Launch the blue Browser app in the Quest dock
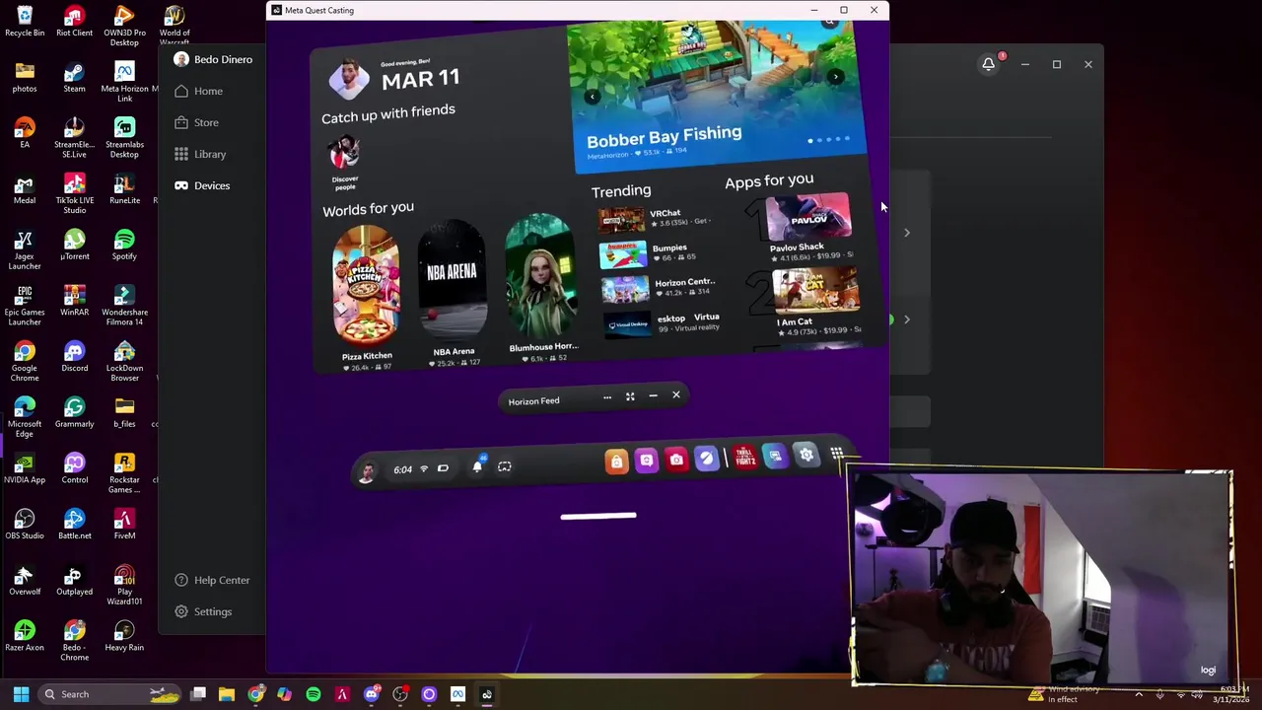The height and width of the screenshot is (710, 1262). pyautogui.click(x=706, y=459)
